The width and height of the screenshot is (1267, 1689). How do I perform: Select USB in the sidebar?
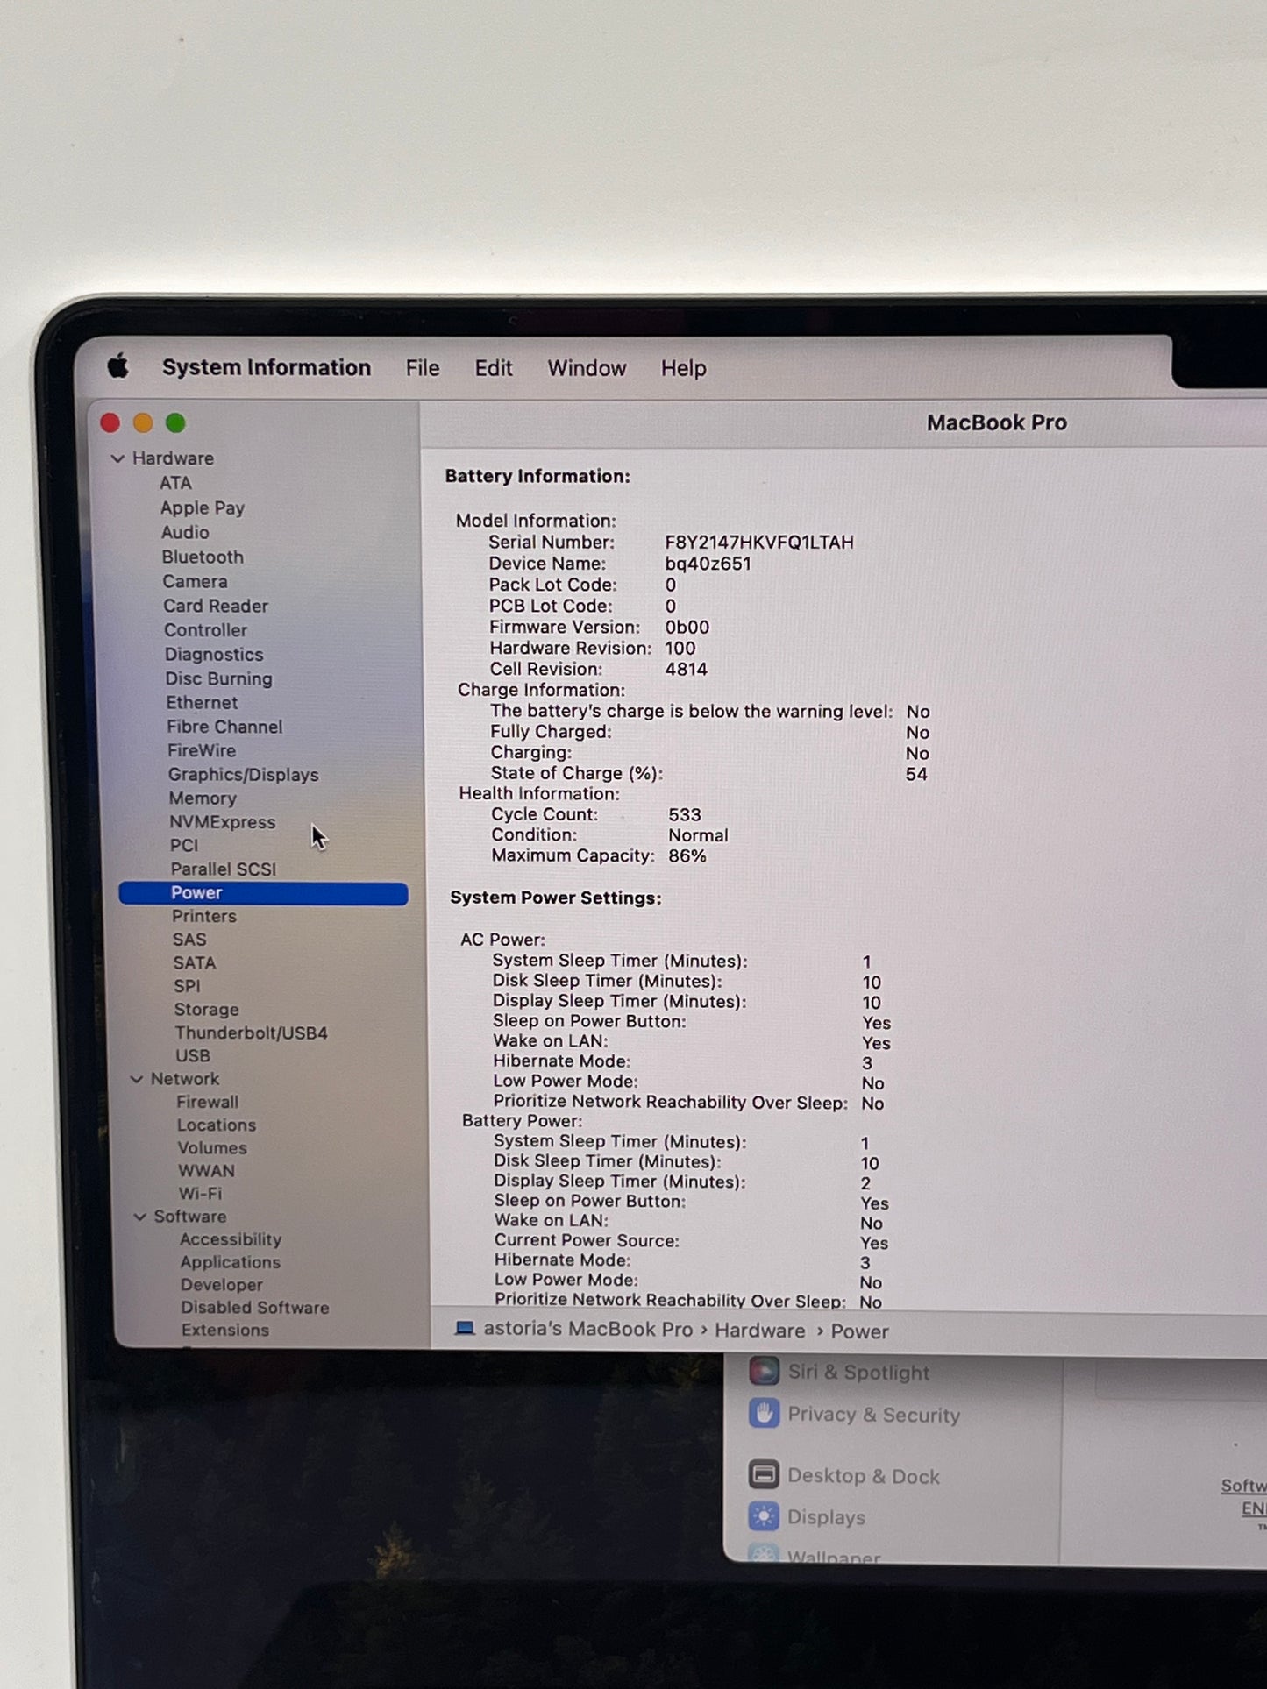coord(193,1056)
